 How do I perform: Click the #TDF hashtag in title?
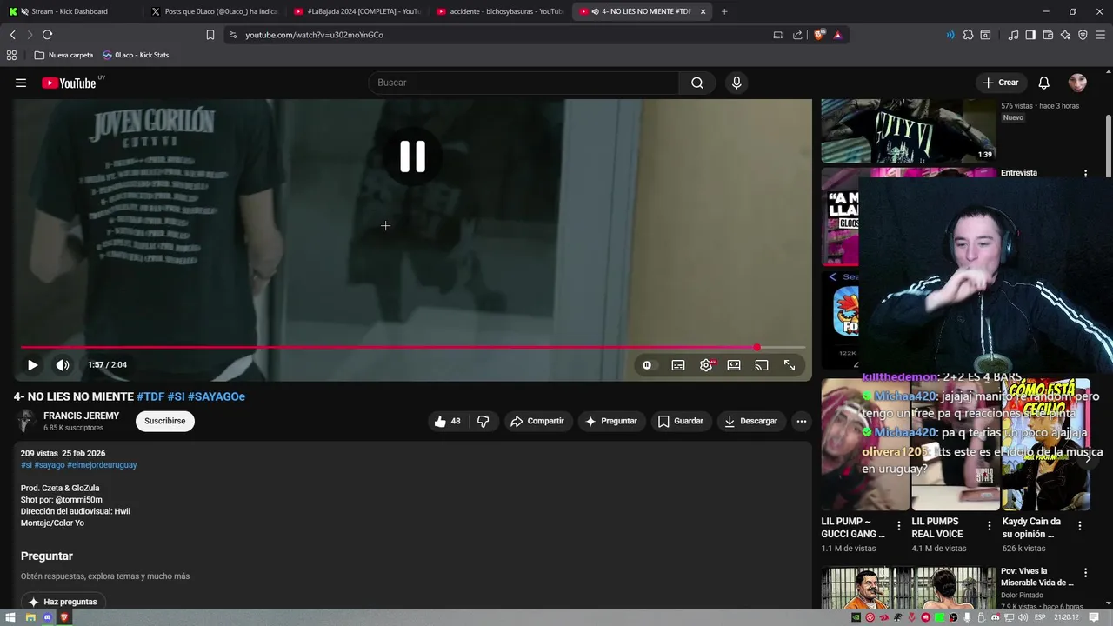pos(150,396)
